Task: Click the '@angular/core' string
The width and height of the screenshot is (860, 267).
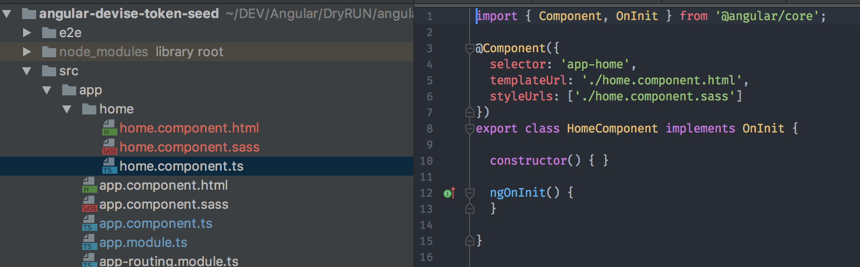Action: (768, 16)
